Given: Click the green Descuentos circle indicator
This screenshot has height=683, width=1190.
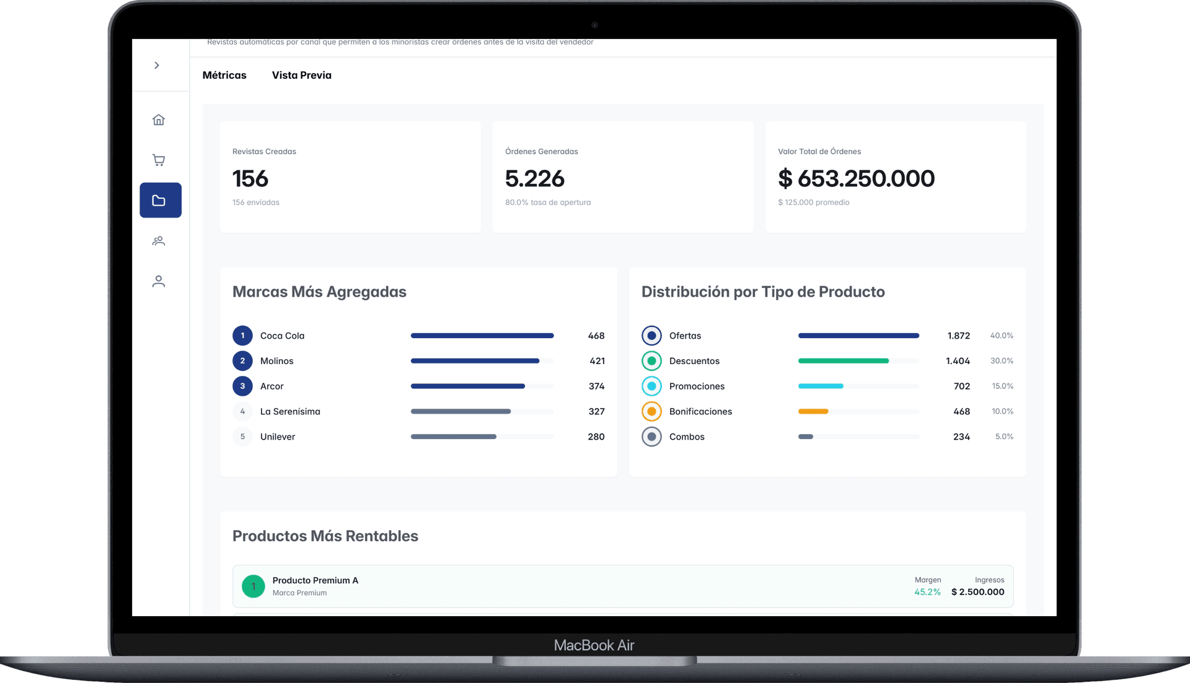Looking at the screenshot, I should [651, 361].
